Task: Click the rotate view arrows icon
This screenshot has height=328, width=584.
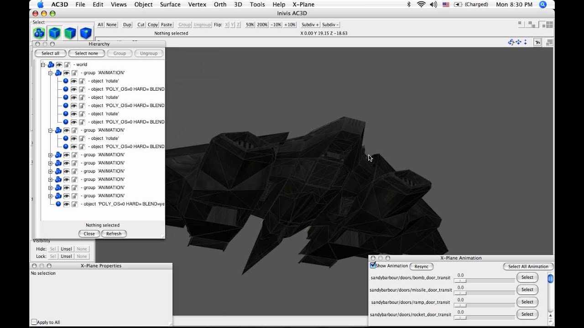Action: tap(511, 42)
